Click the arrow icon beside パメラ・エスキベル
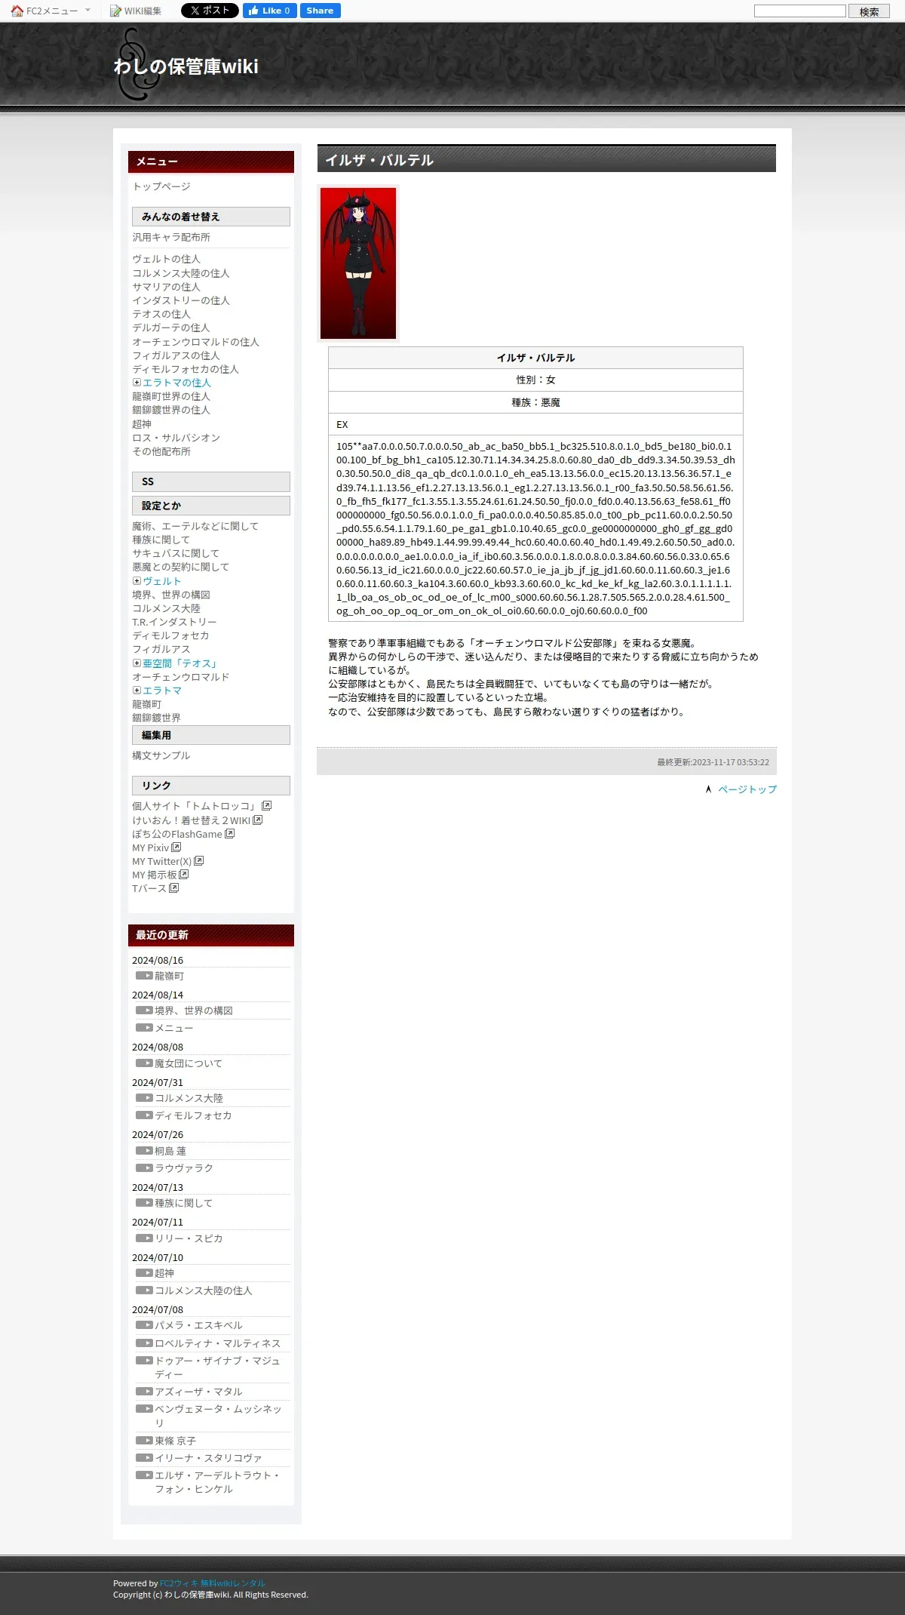Screen dimensions: 905x1615 pyautogui.click(x=144, y=1325)
